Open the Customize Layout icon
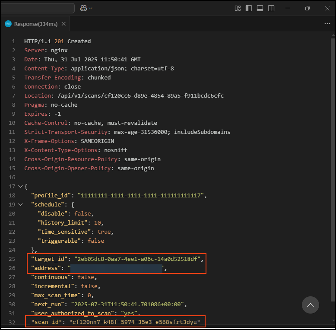This screenshot has width=336, height=330. pos(238,8)
